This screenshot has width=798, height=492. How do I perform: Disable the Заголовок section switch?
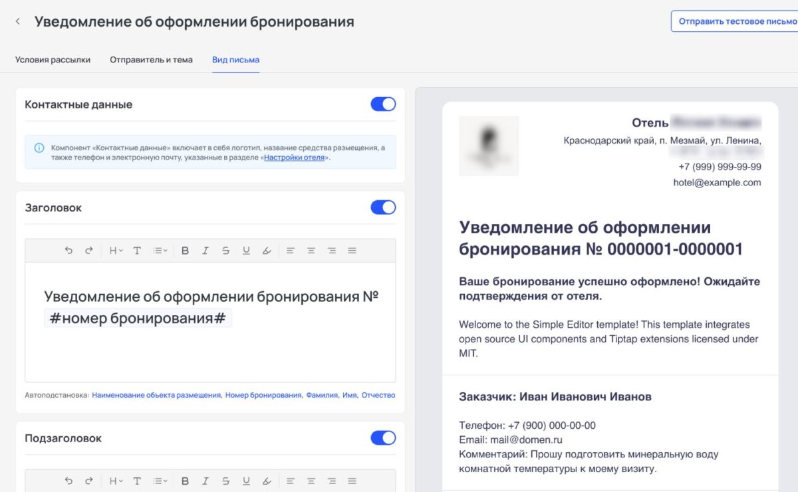383,207
